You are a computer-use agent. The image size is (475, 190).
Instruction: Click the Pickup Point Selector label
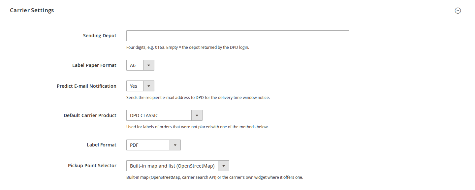[x=92, y=166]
